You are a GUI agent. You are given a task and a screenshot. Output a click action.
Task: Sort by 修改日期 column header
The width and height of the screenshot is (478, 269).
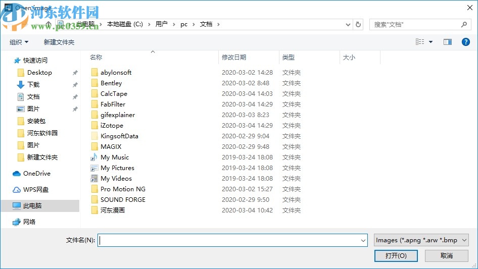[x=234, y=57]
